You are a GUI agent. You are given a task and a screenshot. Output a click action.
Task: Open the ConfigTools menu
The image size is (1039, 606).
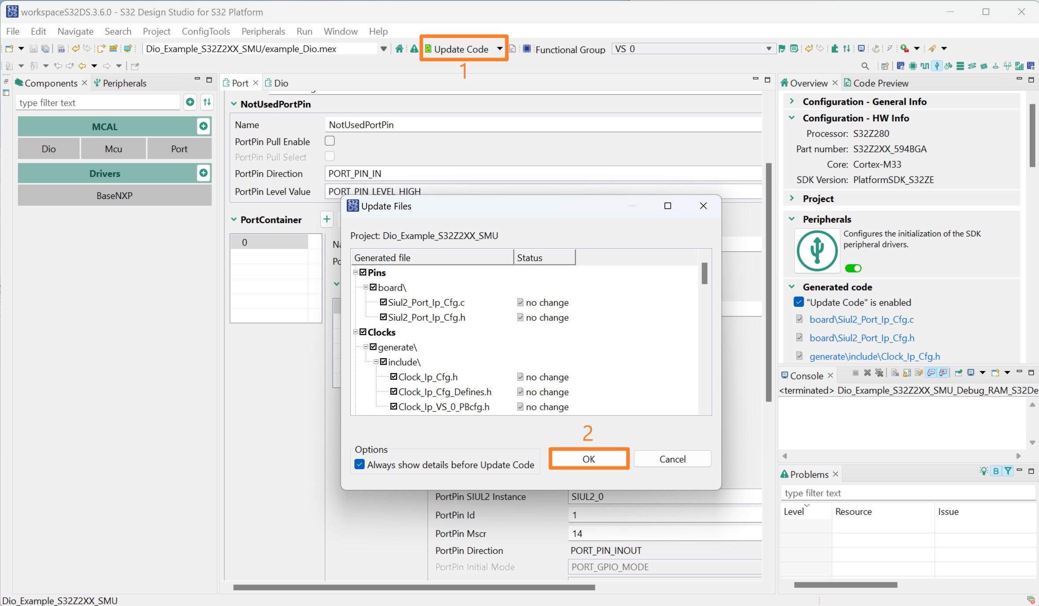[x=206, y=31]
